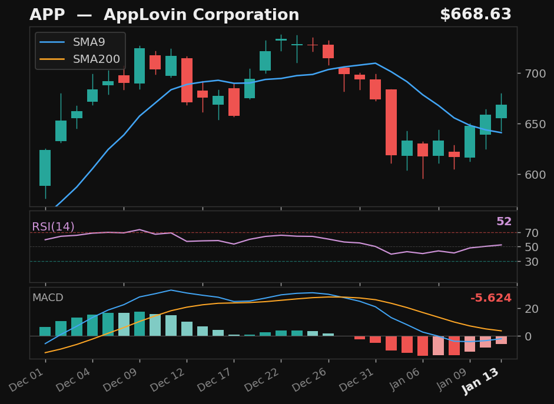Click the Jan 09 date label
This screenshot has height=404, width=554.
[453, 379]
